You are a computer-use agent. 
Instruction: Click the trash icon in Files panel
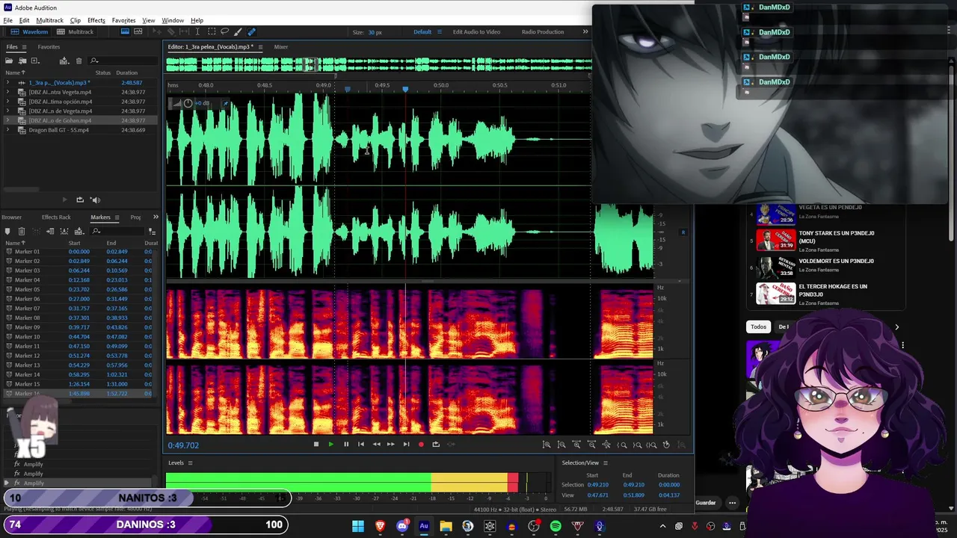(79, 61)
